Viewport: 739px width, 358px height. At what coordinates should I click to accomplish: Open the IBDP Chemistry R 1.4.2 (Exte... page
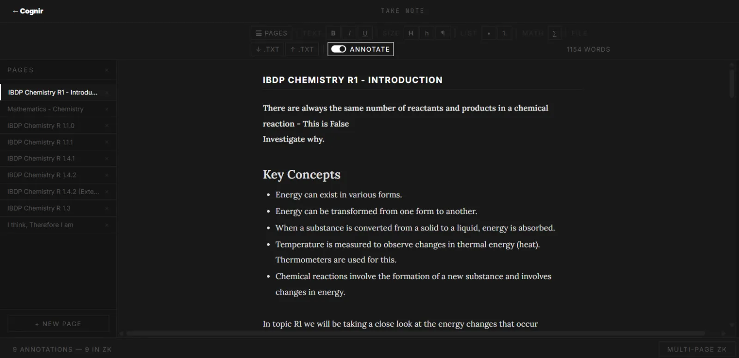[x=58, y=192]
